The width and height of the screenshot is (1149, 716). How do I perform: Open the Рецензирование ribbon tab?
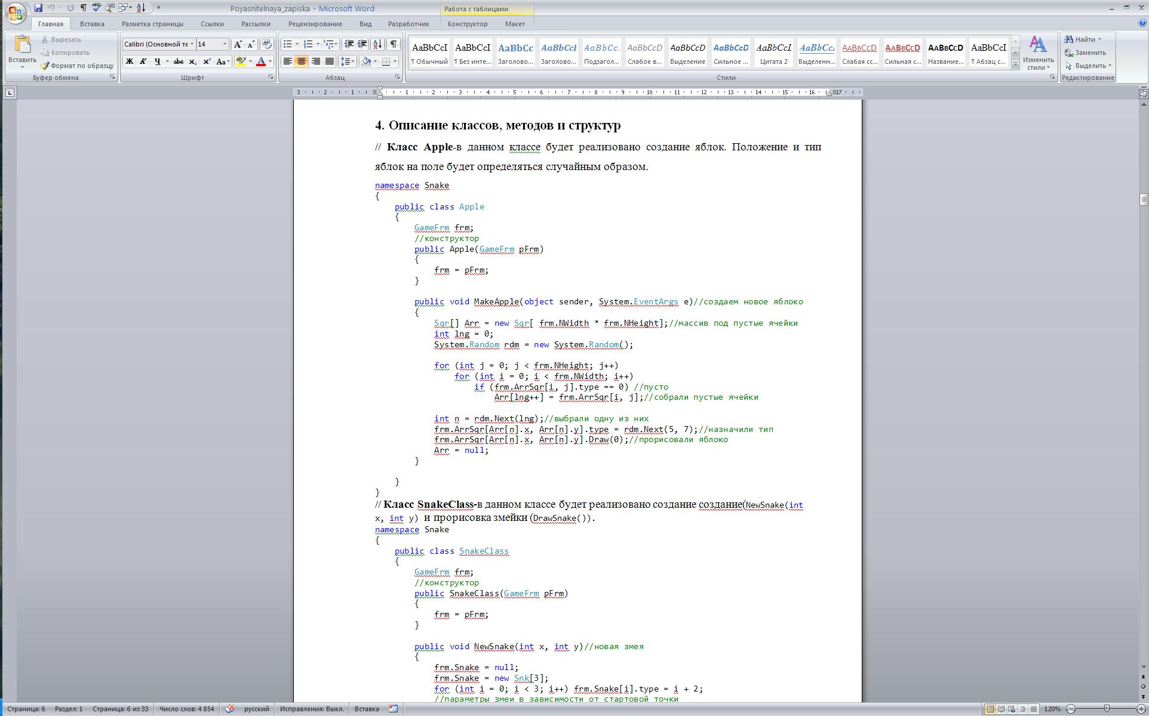click(315, 24)
